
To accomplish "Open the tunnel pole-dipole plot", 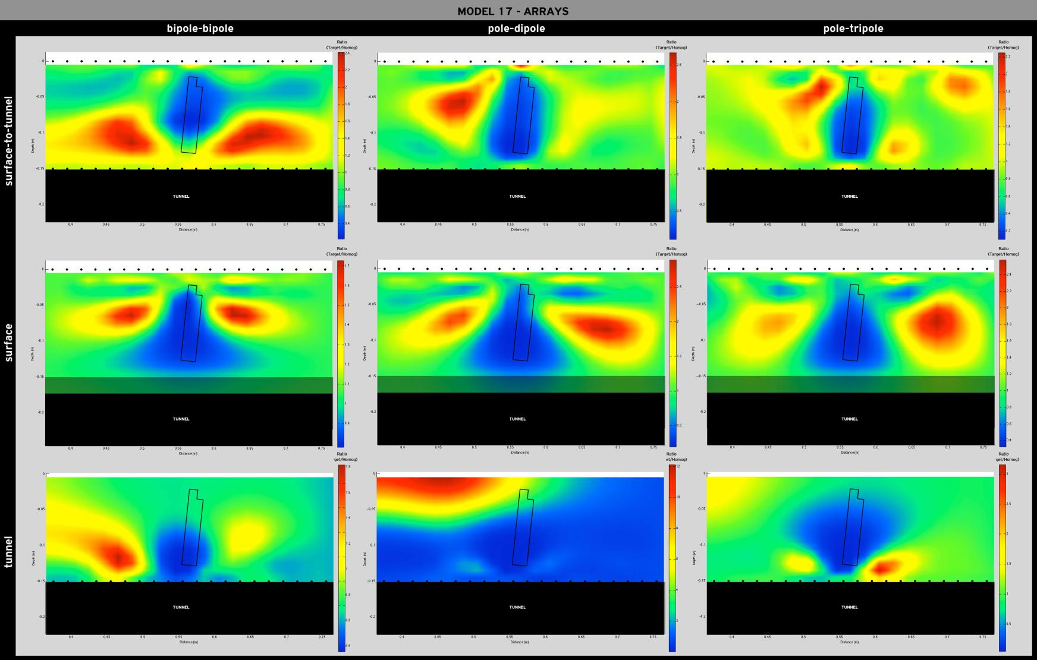I will click(521, 554).
